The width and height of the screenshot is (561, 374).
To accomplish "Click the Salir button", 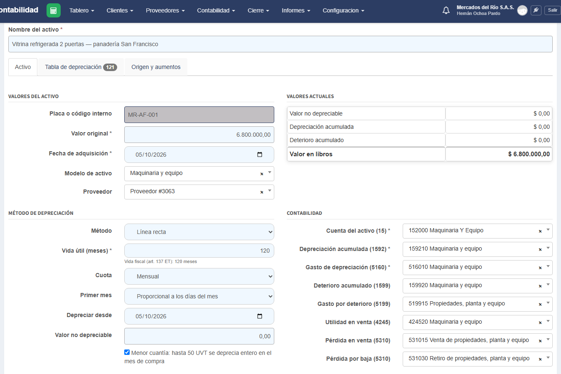I will [x=553, y=10].
